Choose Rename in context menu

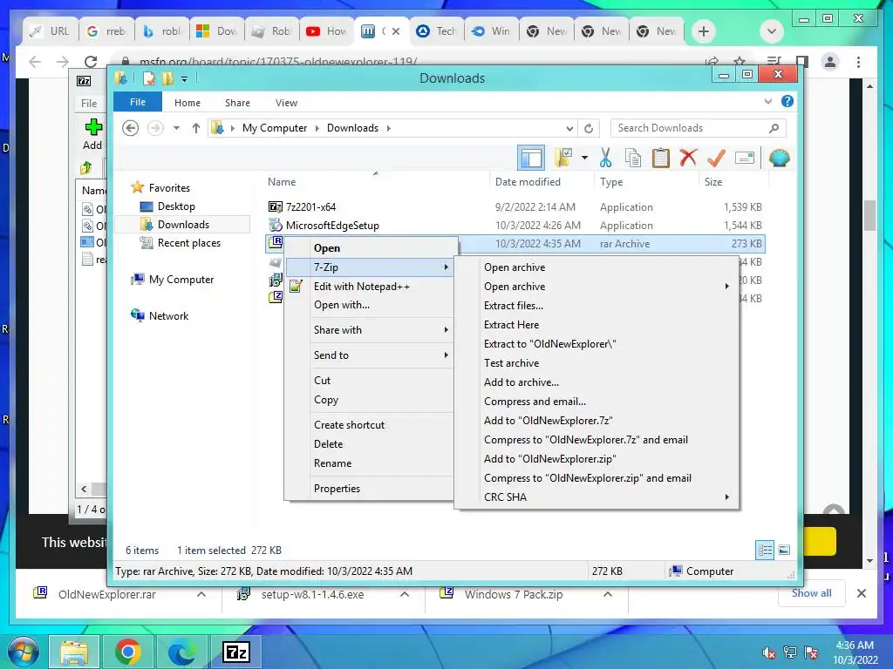point(332,463)
